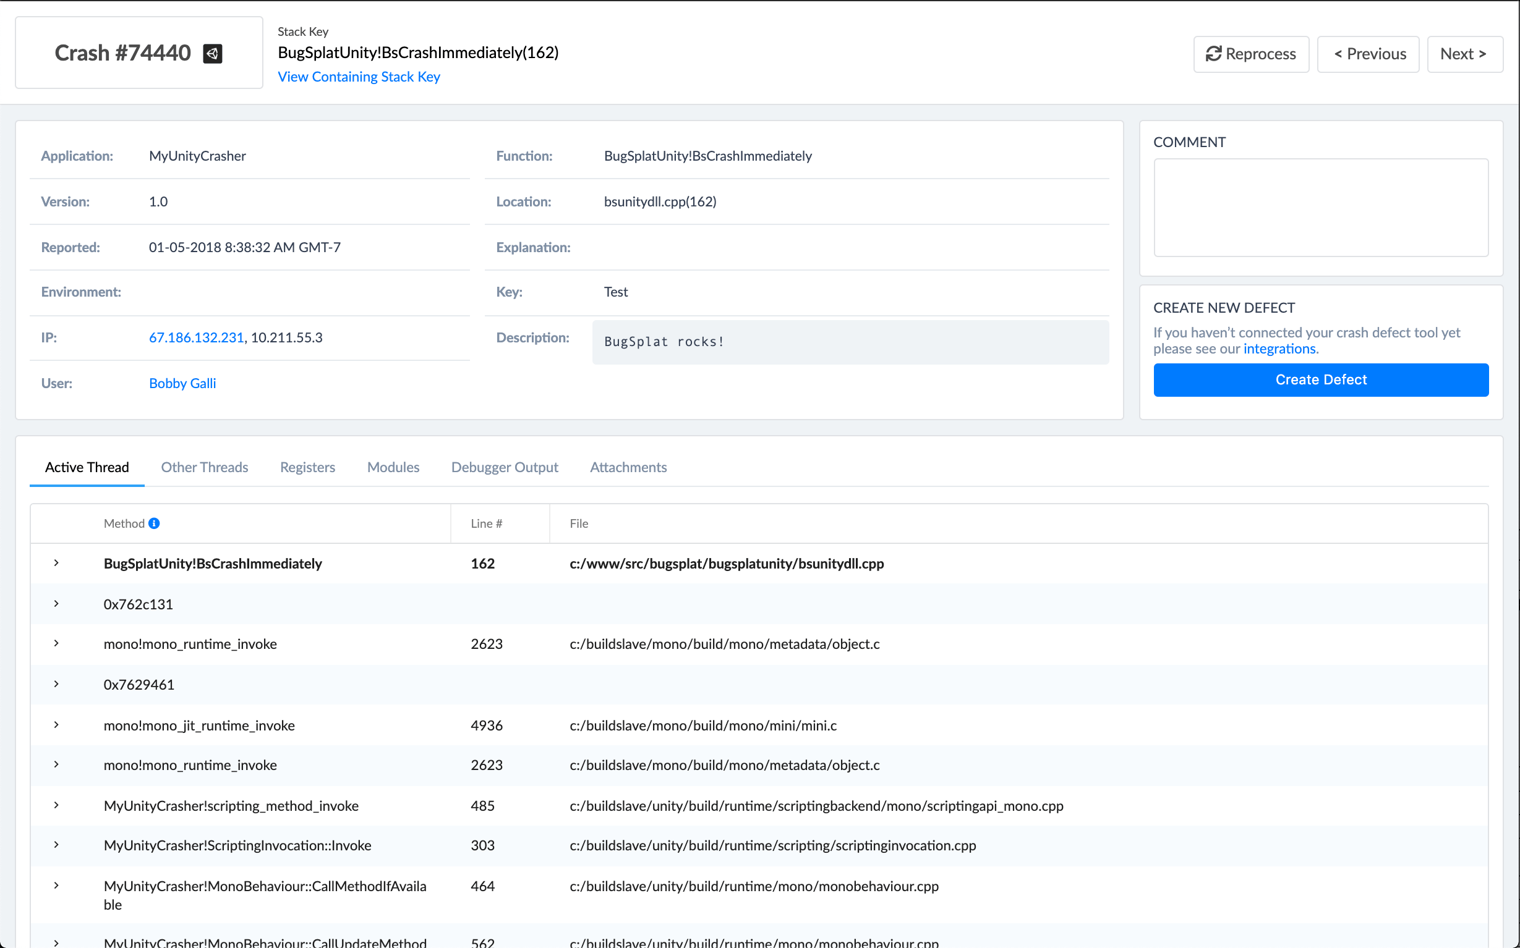Click the File column header
This screenshot has height=948, width=1520.
click(578, 523)
